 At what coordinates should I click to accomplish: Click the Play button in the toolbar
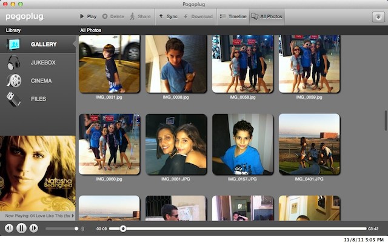pyautogui.click(x=88, y=16)
